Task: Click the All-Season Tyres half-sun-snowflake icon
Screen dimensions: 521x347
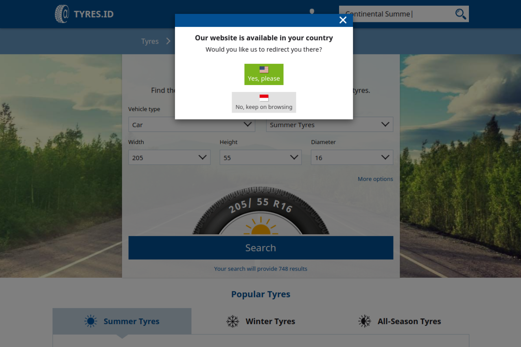Action: tap(364, 321)
